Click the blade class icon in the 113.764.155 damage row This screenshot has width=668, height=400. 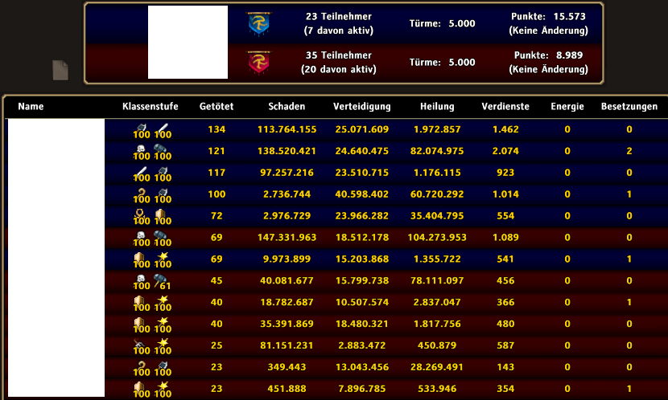point(163,127)
